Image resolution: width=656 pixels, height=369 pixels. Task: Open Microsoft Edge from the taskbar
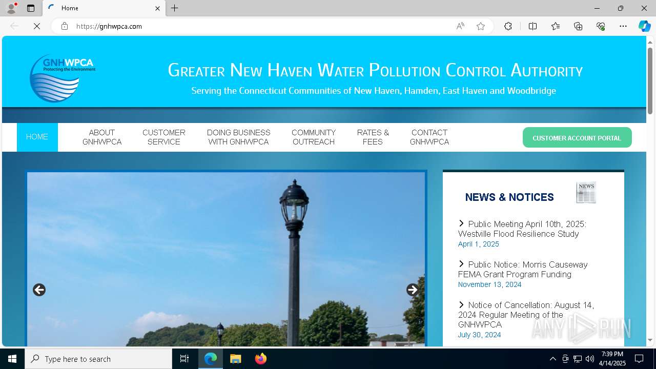pyautogui.click(x=211, y=359)
